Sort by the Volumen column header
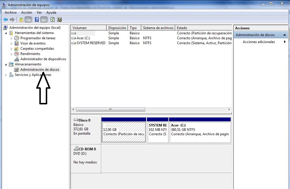 89,28
